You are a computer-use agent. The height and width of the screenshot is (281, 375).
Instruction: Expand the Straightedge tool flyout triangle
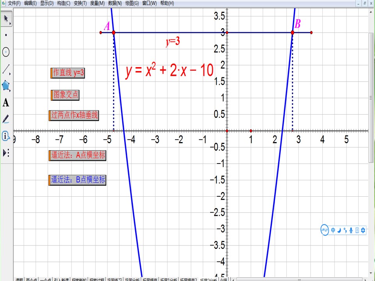click(x=10, y=74)
